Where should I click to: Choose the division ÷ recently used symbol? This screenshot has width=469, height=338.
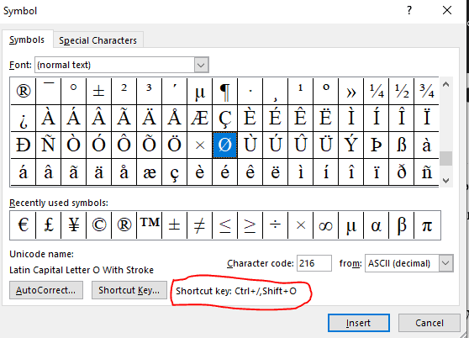tap(275, 225)
